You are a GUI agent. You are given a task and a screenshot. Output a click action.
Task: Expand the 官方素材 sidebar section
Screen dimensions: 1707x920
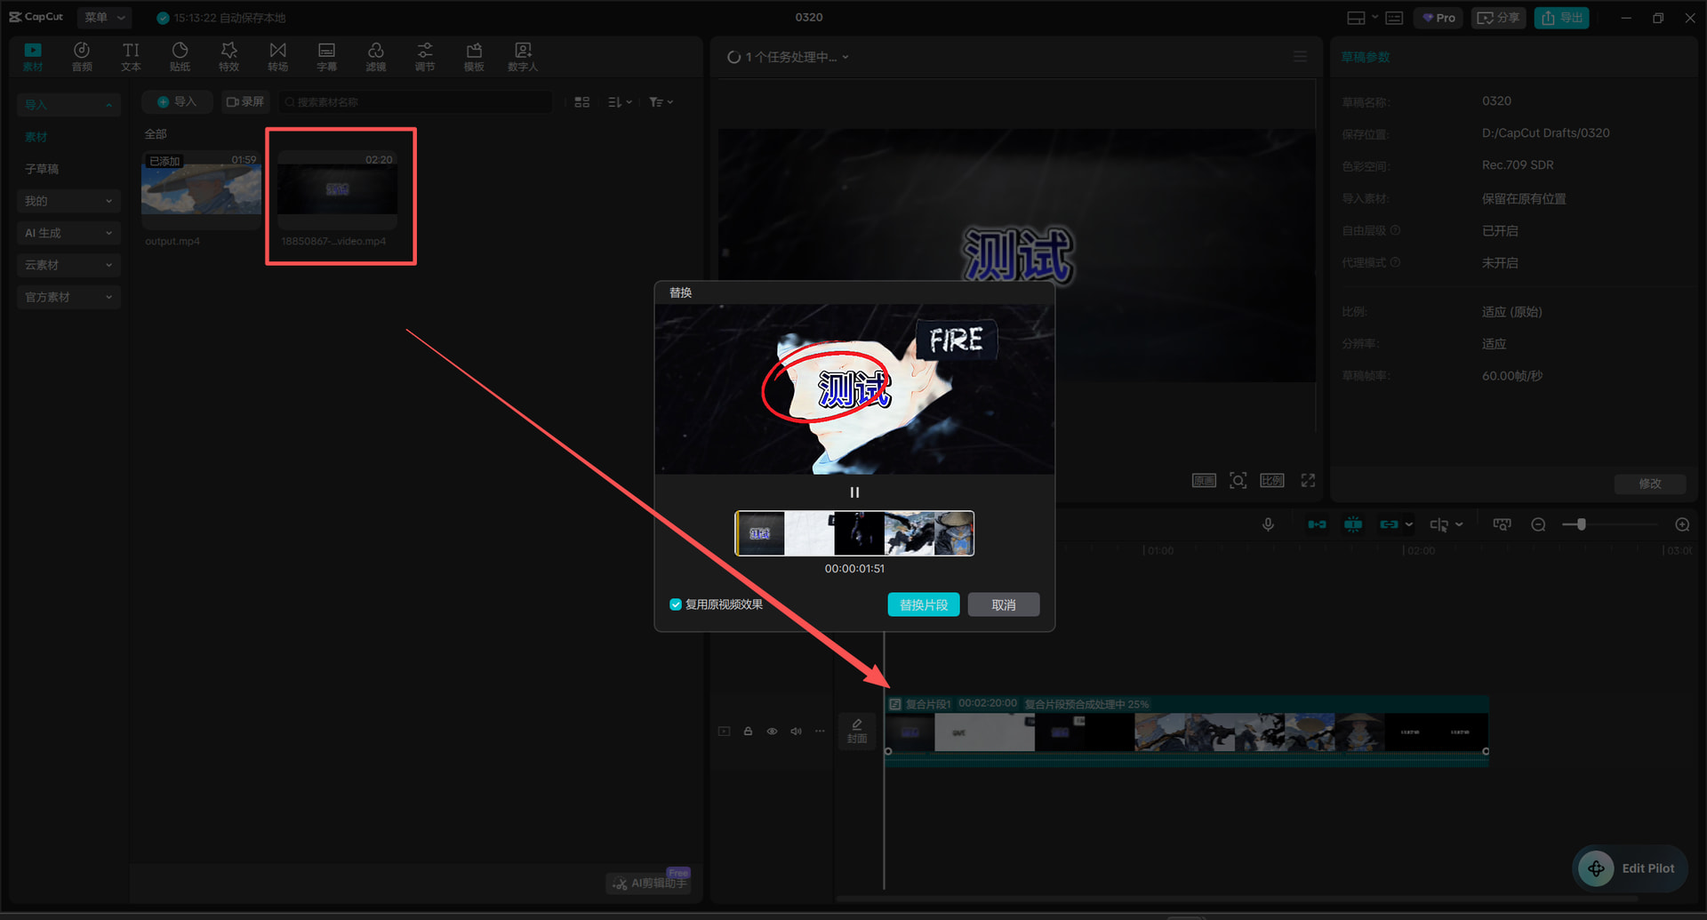68,297
